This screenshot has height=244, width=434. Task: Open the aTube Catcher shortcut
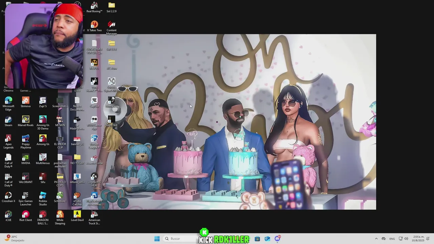point(77,198)
